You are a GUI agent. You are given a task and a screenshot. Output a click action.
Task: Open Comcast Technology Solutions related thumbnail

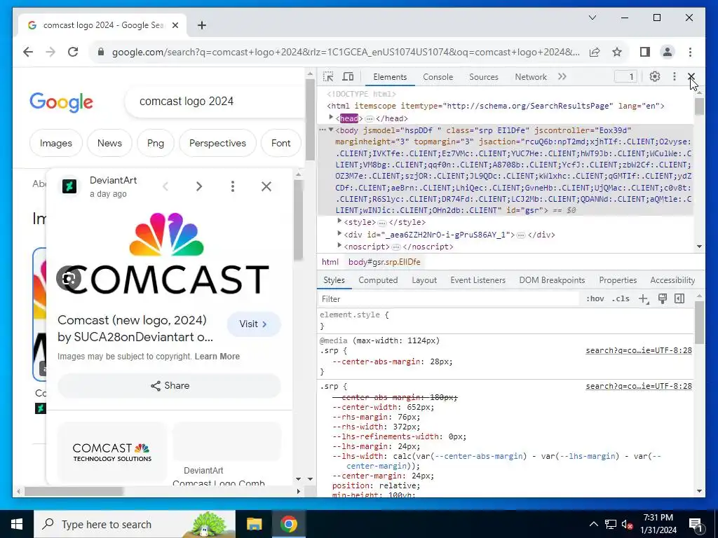click(x=112, y=452)
